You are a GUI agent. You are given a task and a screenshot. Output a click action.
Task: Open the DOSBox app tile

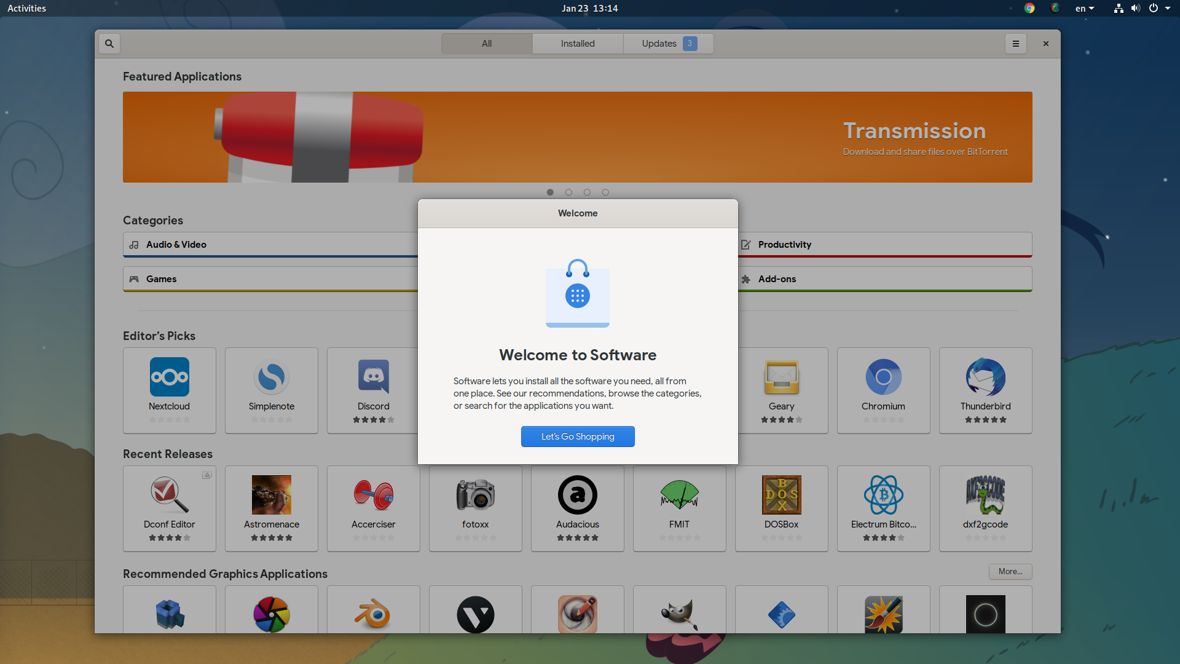point(782,508)
